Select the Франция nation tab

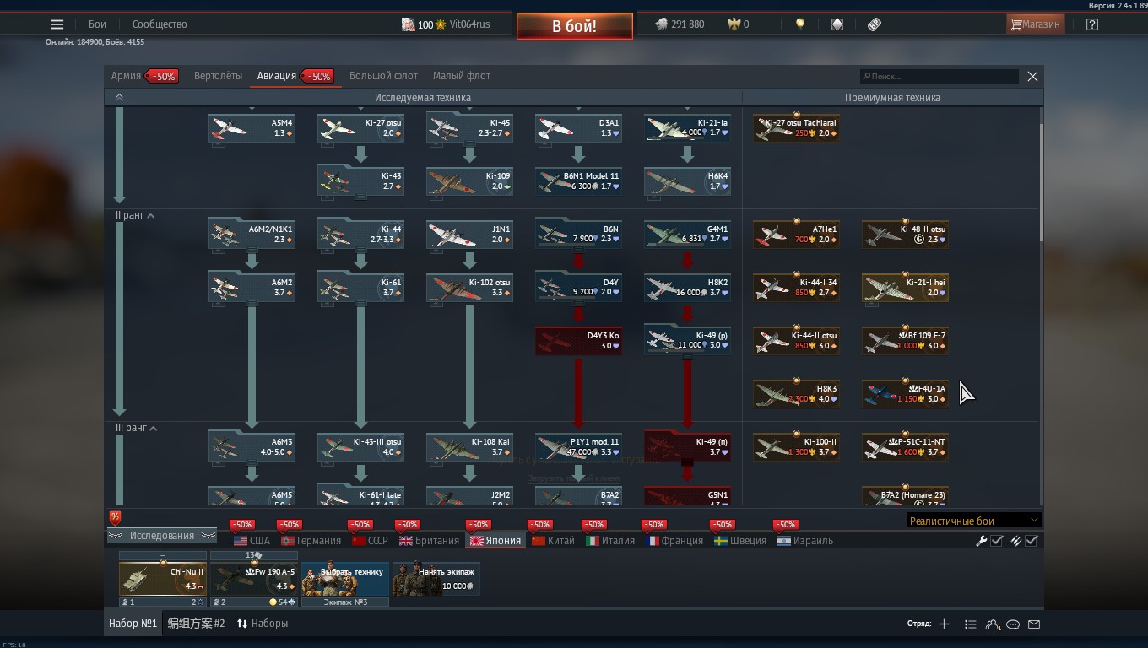674,541
